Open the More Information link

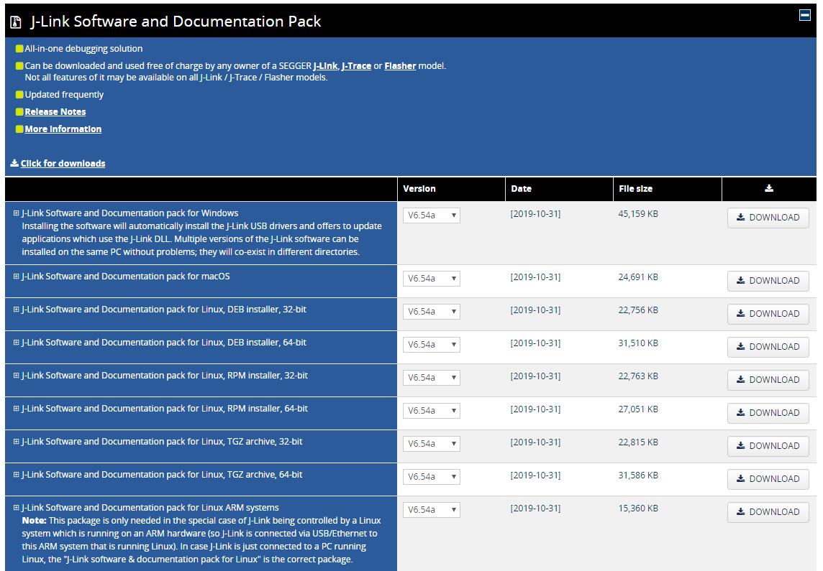click(63, 129)
